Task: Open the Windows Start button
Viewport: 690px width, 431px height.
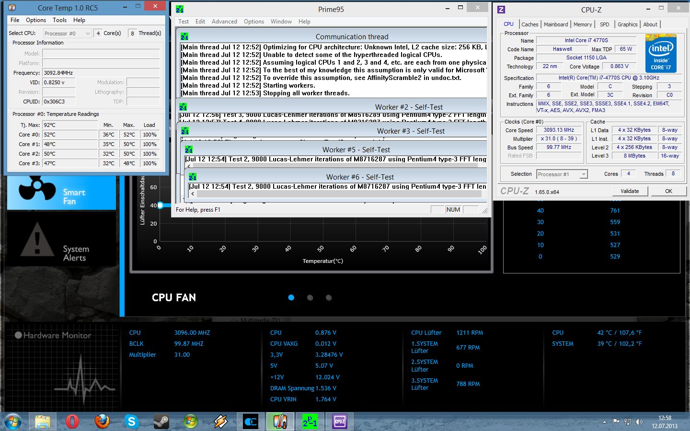Action: point(13,421)
